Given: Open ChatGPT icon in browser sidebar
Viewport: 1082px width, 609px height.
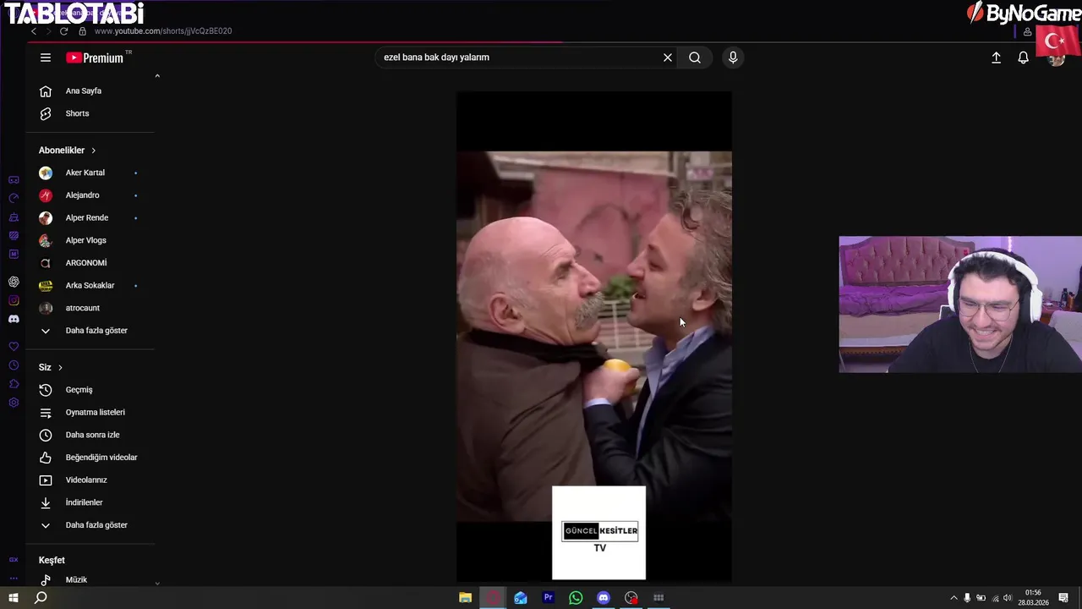Looking at the screenshot, I should (x=14, y=282).
